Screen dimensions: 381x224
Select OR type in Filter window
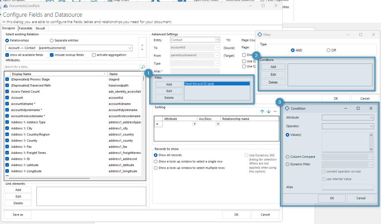pyautogui.click(x=328, y=50)
